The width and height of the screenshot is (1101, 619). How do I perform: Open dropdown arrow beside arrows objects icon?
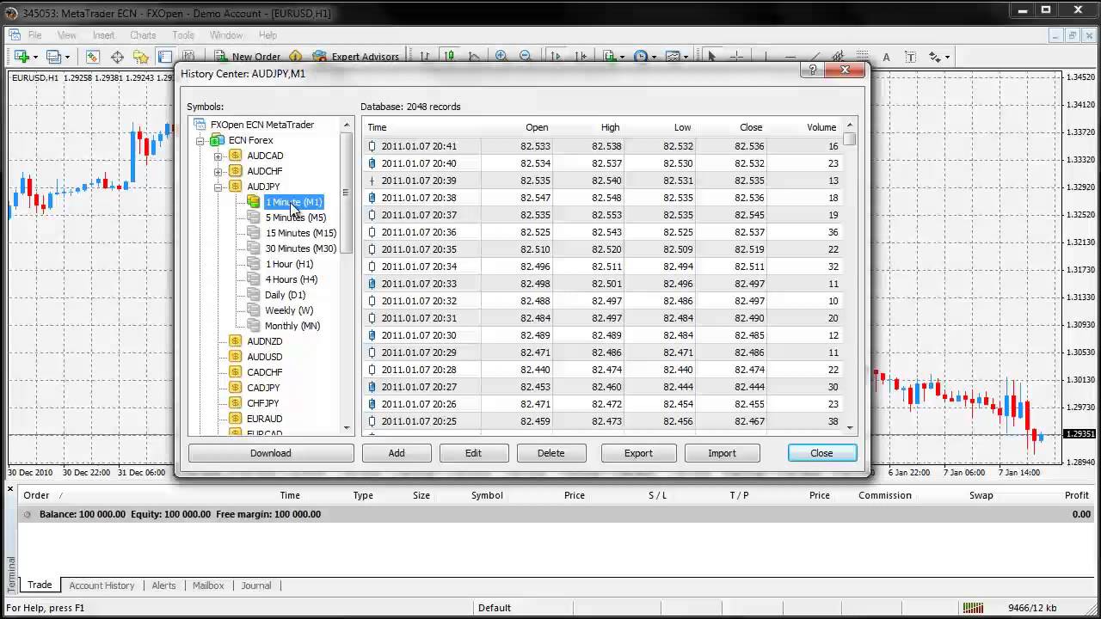(x=948, y=57)
